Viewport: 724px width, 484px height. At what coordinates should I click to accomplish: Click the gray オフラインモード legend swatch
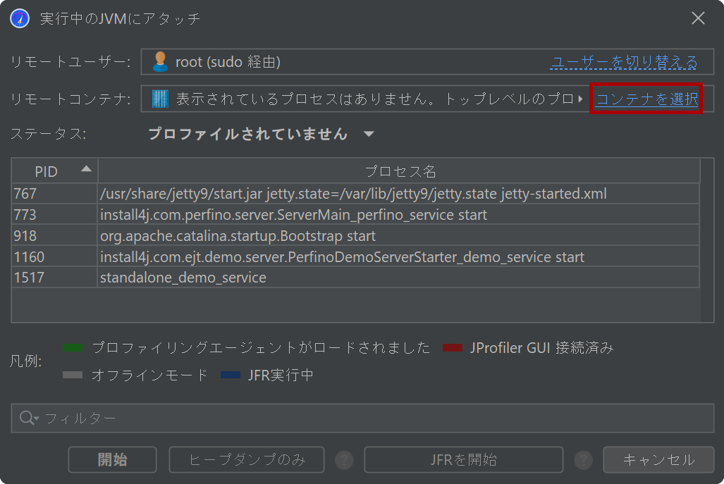[x=73, y=375]
